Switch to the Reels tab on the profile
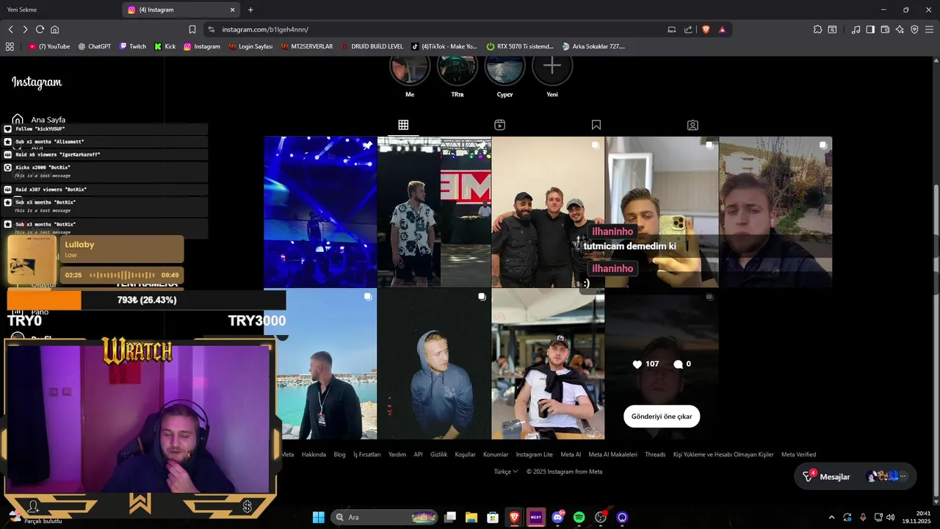 coord(499,125)
